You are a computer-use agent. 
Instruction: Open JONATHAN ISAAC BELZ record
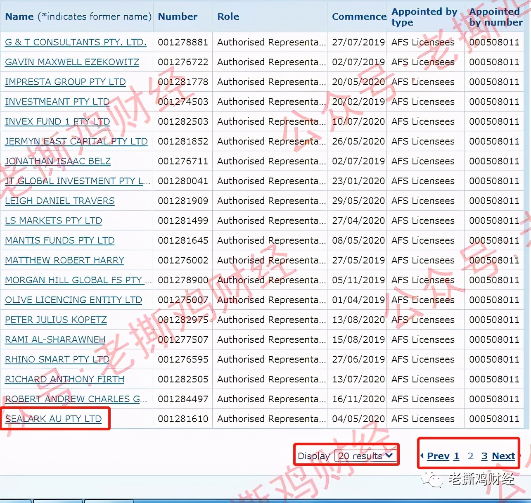[x=58, y=161]
